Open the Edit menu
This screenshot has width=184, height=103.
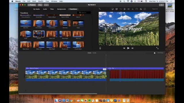pyautogui.click(x=29, y=1)
